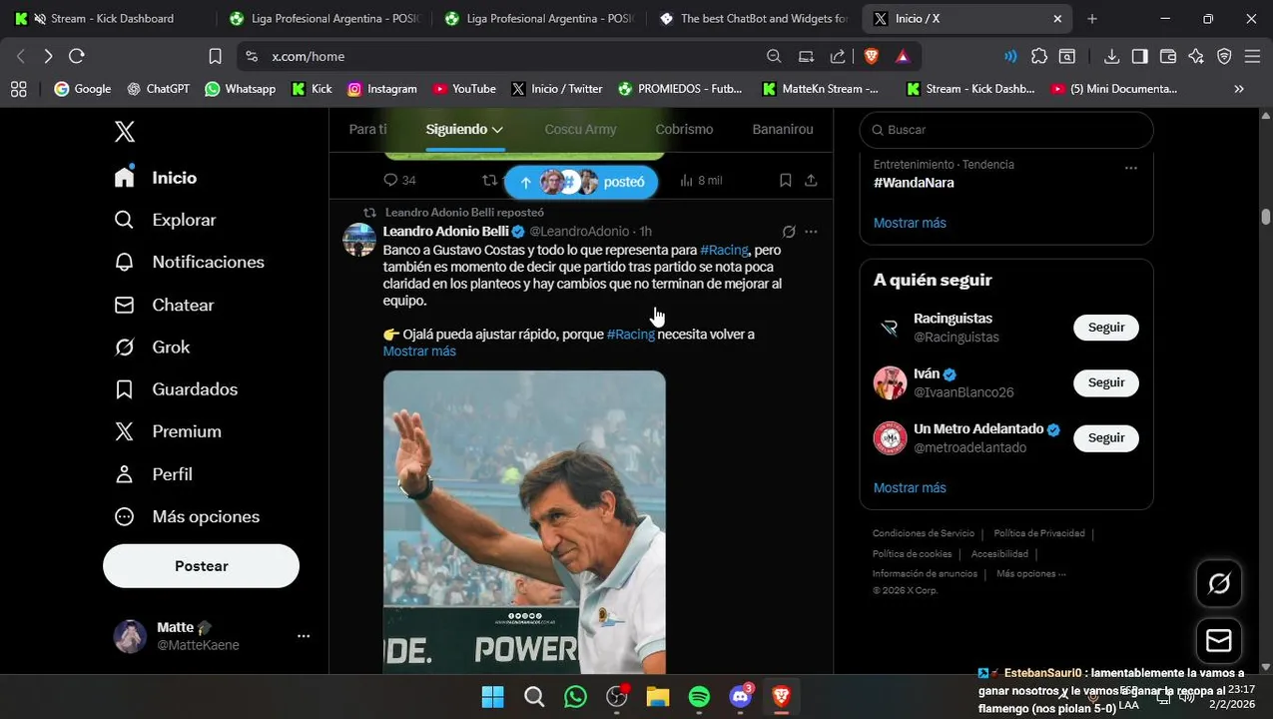
Task: Open Inicio in the X sidebar
Action: [x=156, y=178]
